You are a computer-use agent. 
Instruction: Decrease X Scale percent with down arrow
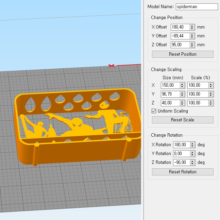point(211,87)
